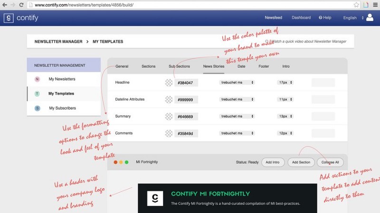
Task: Click My Templates breadcrumb
Action: coord(108,42)
